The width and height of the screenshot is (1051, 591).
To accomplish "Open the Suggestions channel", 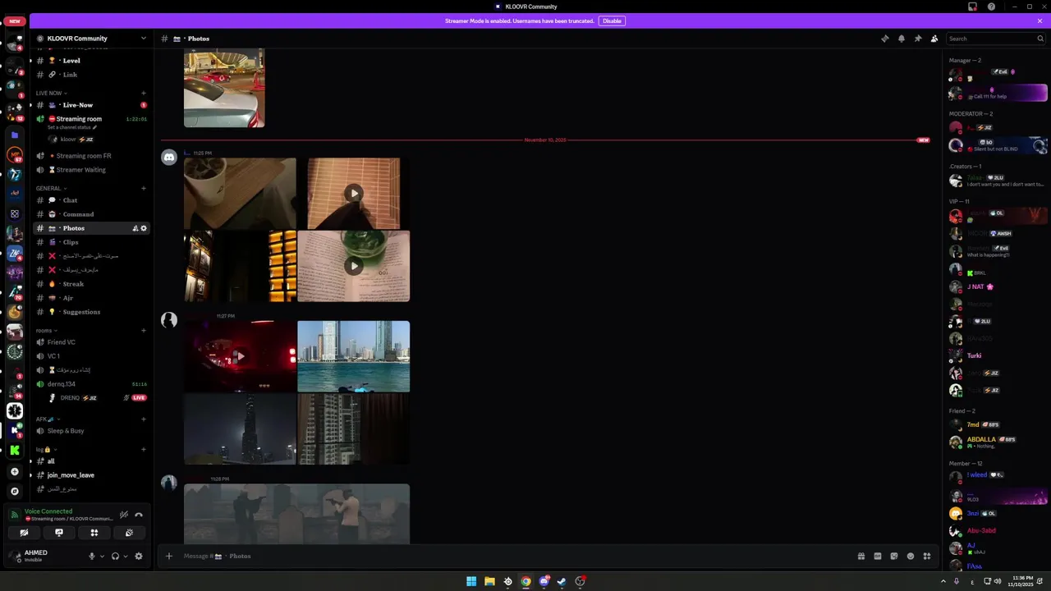I will click(x=91, y=312).
